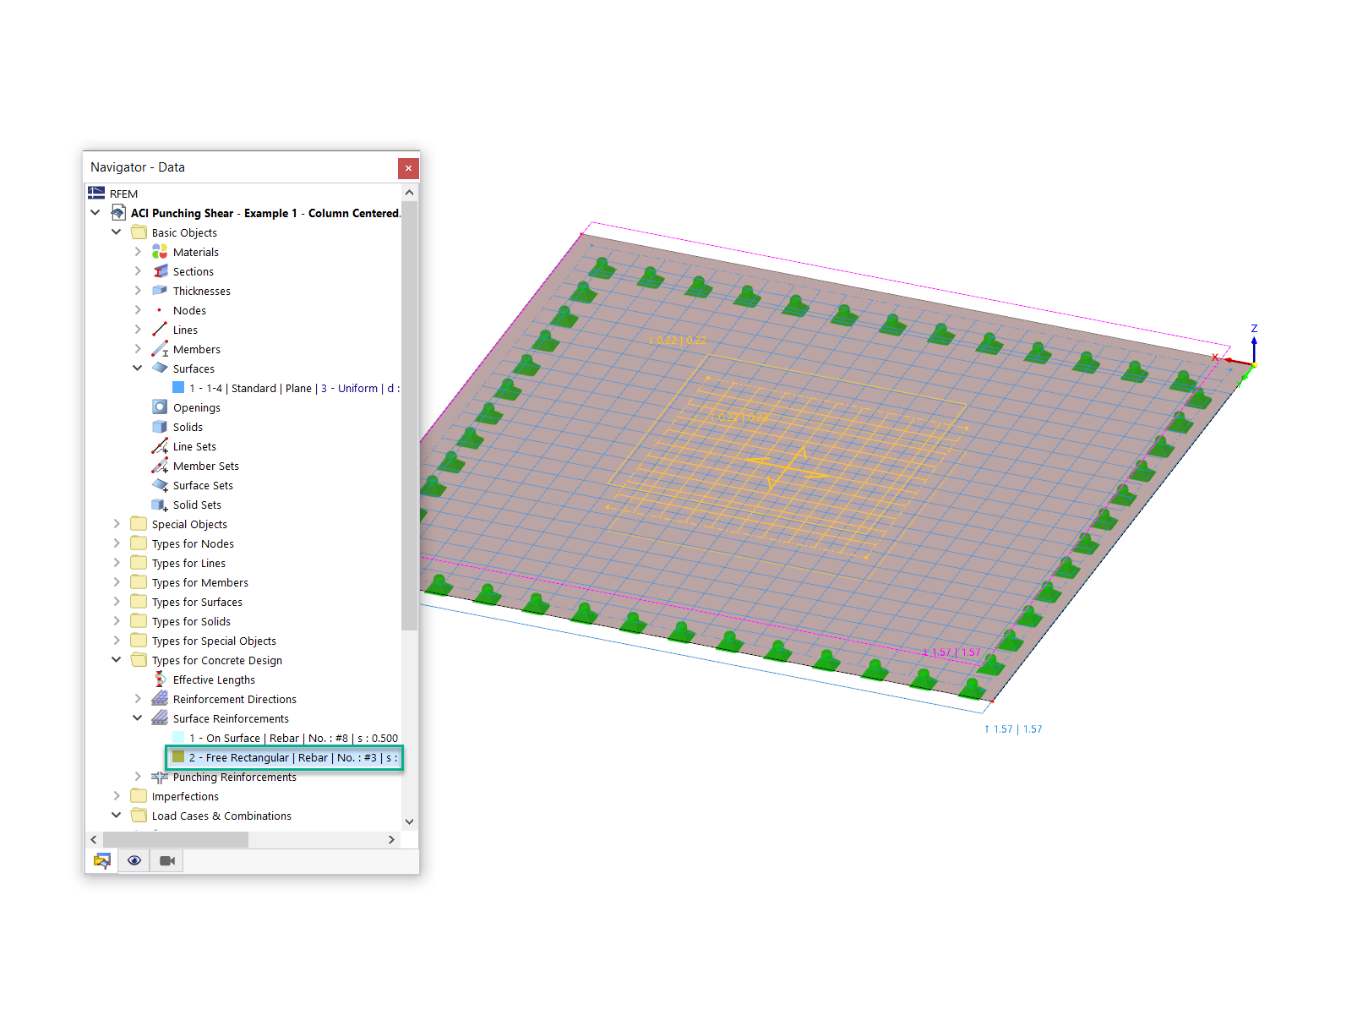This screenshot has height=1015, width=1352.
Task: Collapse the Basic Objects folder
Action: [116, 232]
